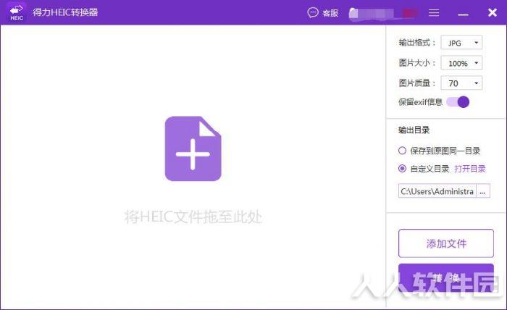Click the 添加文件 add file button
The height and width of the screenshot is (310, 507).
(x=446, y=243)
